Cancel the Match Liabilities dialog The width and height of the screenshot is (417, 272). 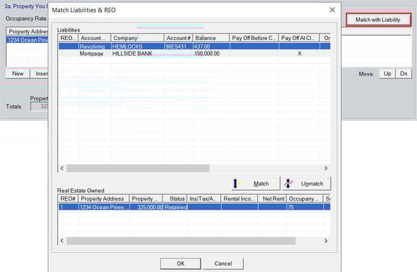point(223,264)
